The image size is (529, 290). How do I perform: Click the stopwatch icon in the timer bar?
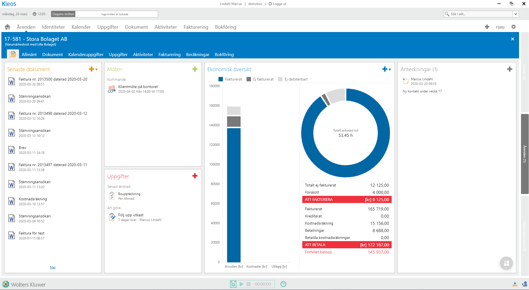tap(233, 284)
